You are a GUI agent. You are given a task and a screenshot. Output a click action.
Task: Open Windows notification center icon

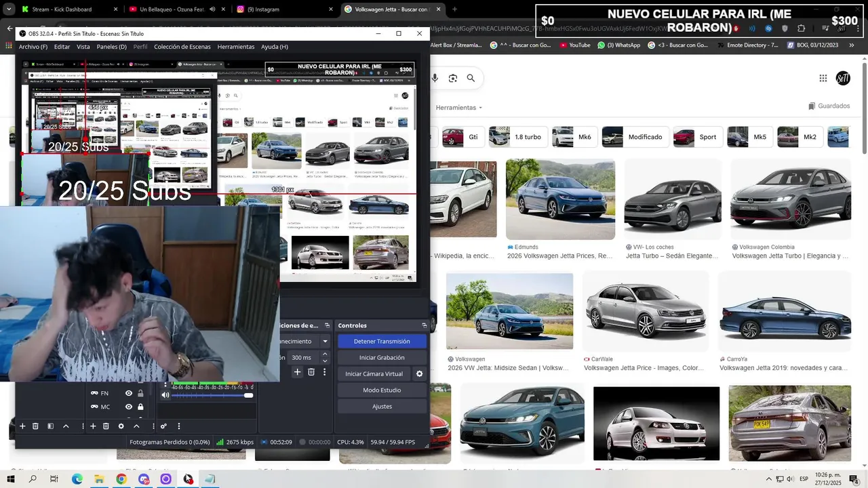[x=854, y=479]
